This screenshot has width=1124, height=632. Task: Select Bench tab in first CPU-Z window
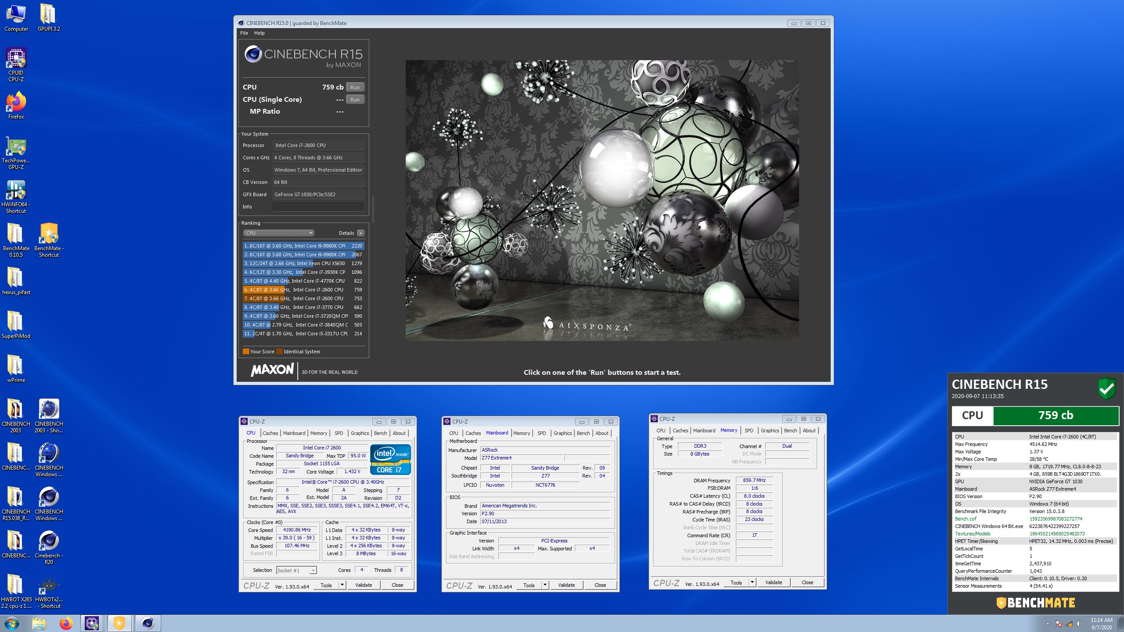tap(381, 433)
